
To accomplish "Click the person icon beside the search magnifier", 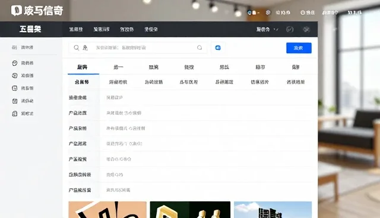I will [85, 47].
